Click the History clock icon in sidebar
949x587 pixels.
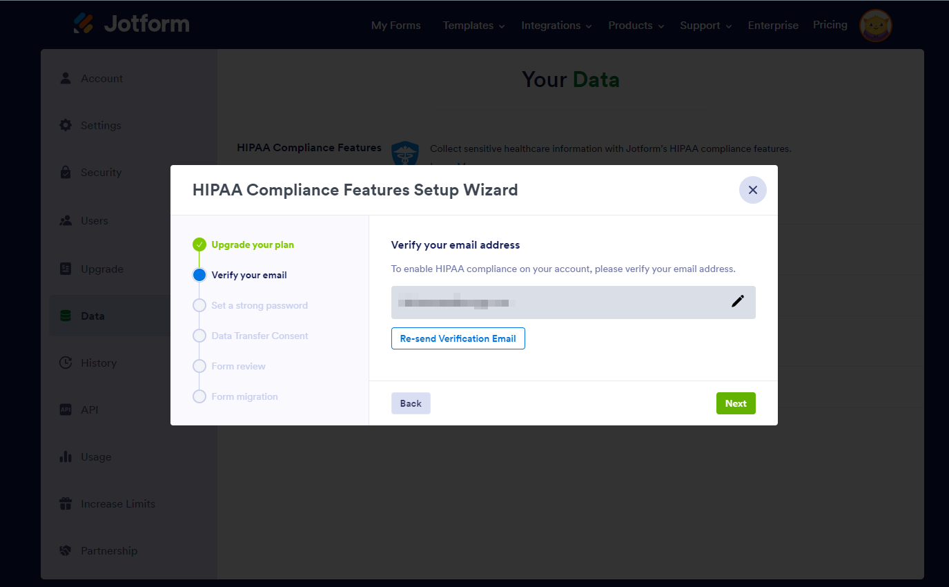coord(66,363)
